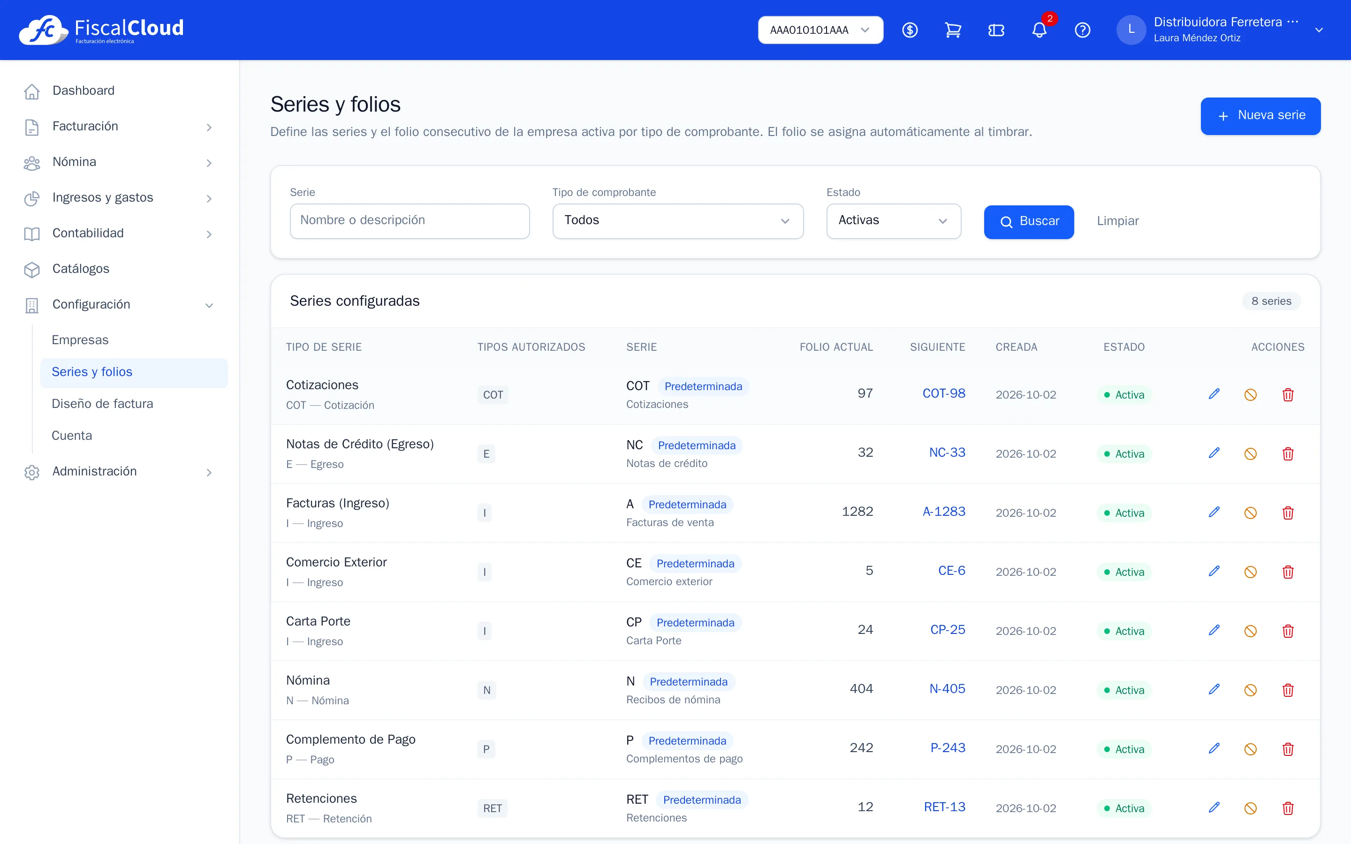The height and width of the screenshot is (844, 1351).
Task: Deactivate the Carta Porte series
Action: (x=1251, y=631)
